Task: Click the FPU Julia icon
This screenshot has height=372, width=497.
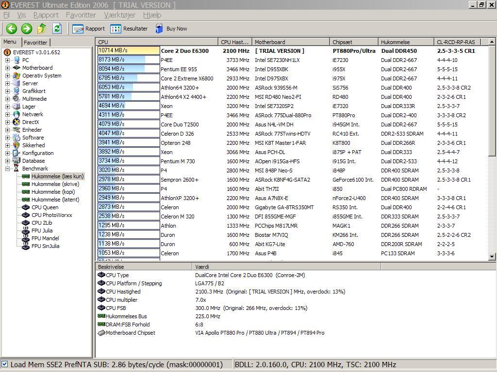Action: click(x=26, y=231)
